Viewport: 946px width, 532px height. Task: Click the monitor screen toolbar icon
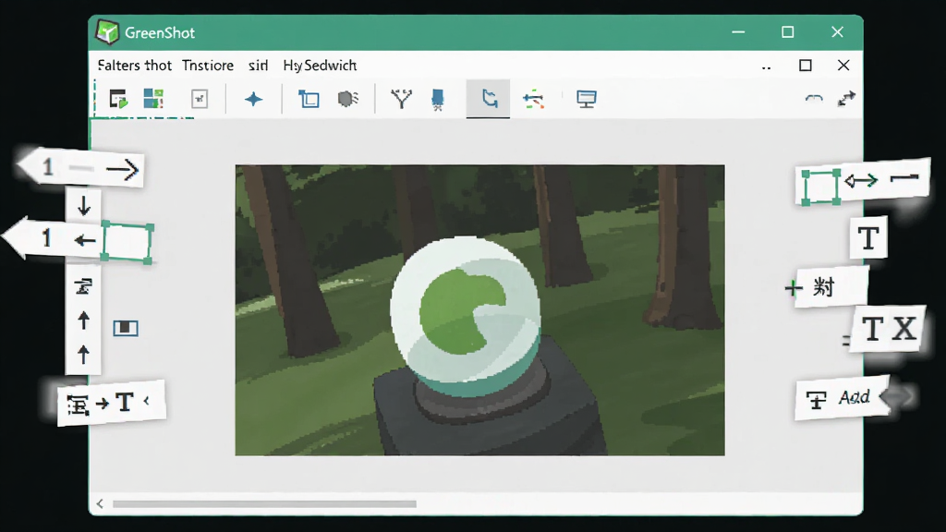(587, 99)
